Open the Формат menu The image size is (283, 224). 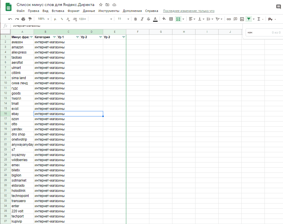click(x=74, y=11)
